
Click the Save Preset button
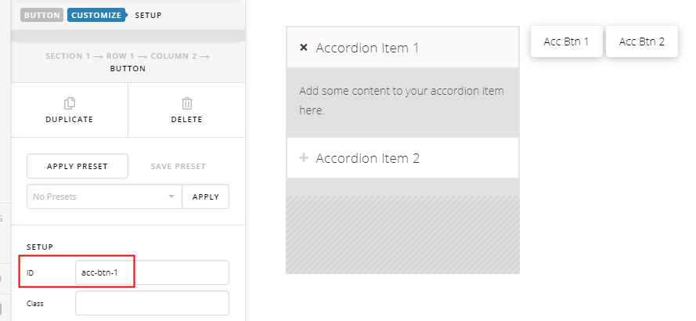tap(178, 166)
